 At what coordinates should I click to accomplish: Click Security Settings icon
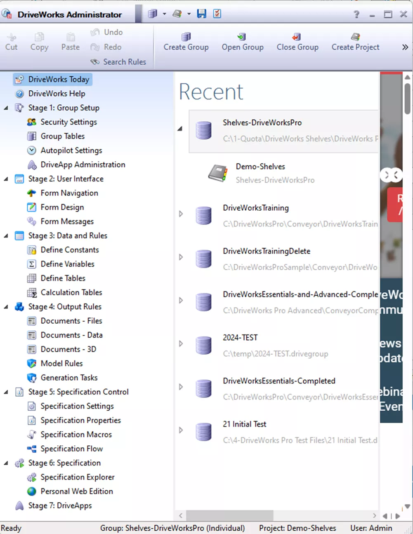32,122
